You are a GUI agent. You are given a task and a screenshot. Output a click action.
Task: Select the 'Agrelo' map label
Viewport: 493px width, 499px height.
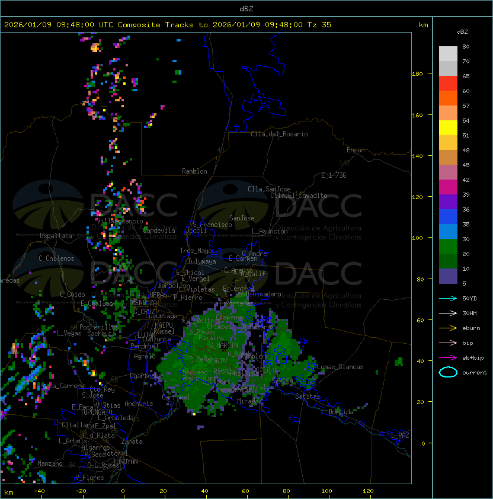[x=145, y=356]
